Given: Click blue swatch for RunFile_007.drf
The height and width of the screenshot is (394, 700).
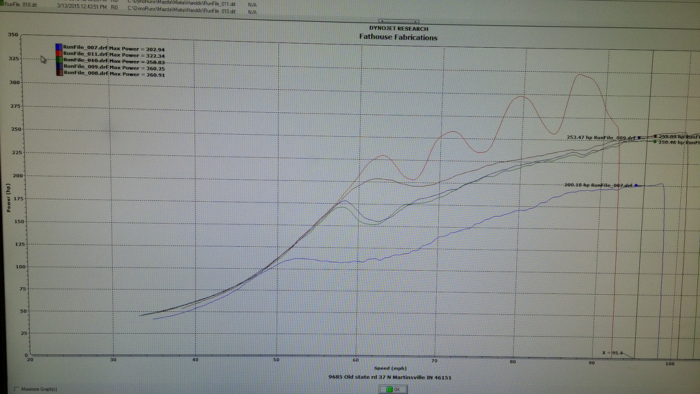Looking at the screenshot, I should click(x=59, y=47).
